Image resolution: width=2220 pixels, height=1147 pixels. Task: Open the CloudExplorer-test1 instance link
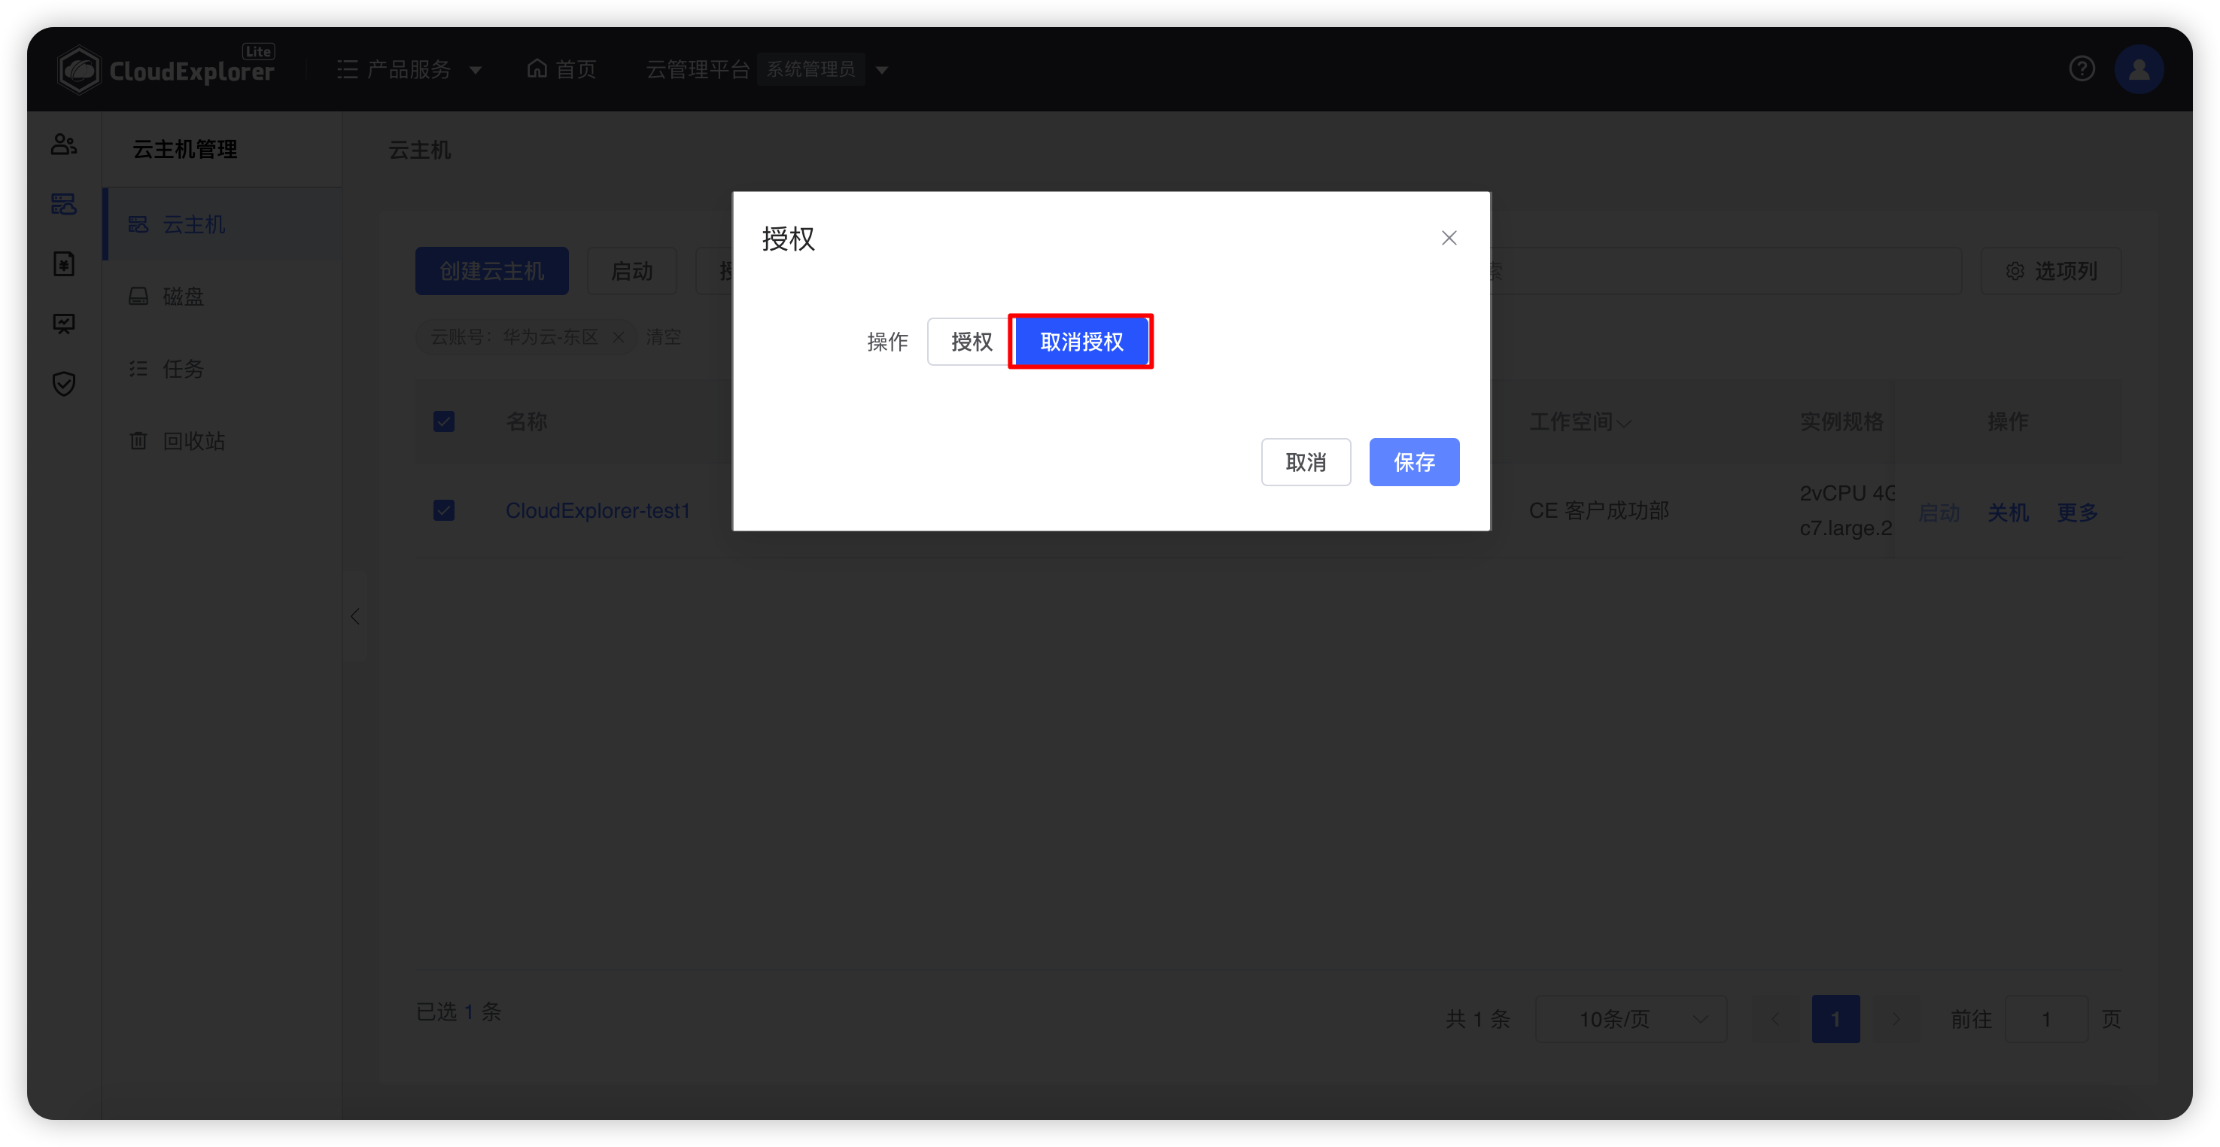(598, 511)
